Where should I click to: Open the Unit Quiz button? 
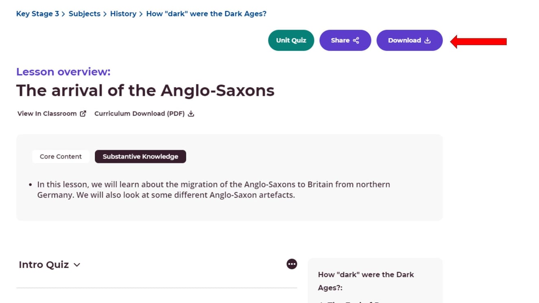coord(291,40)
